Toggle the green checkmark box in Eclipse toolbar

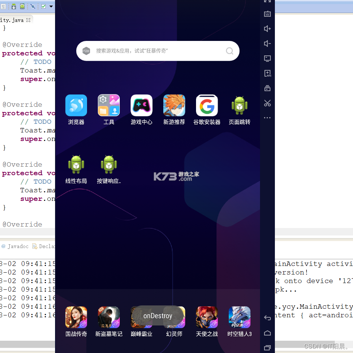(x=44, y=6)
